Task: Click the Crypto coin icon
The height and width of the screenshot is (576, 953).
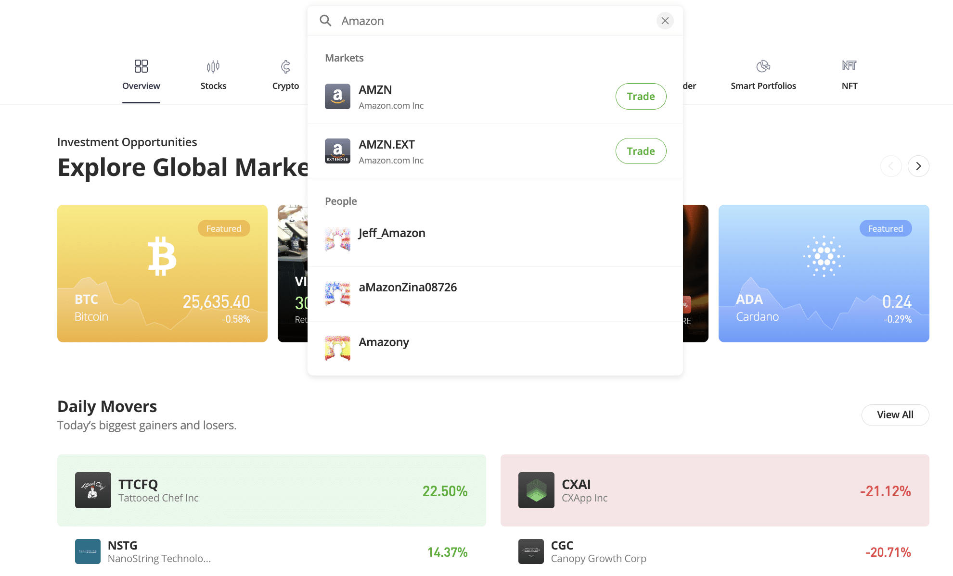Action: pyautogui.click(x=285, y=66)
